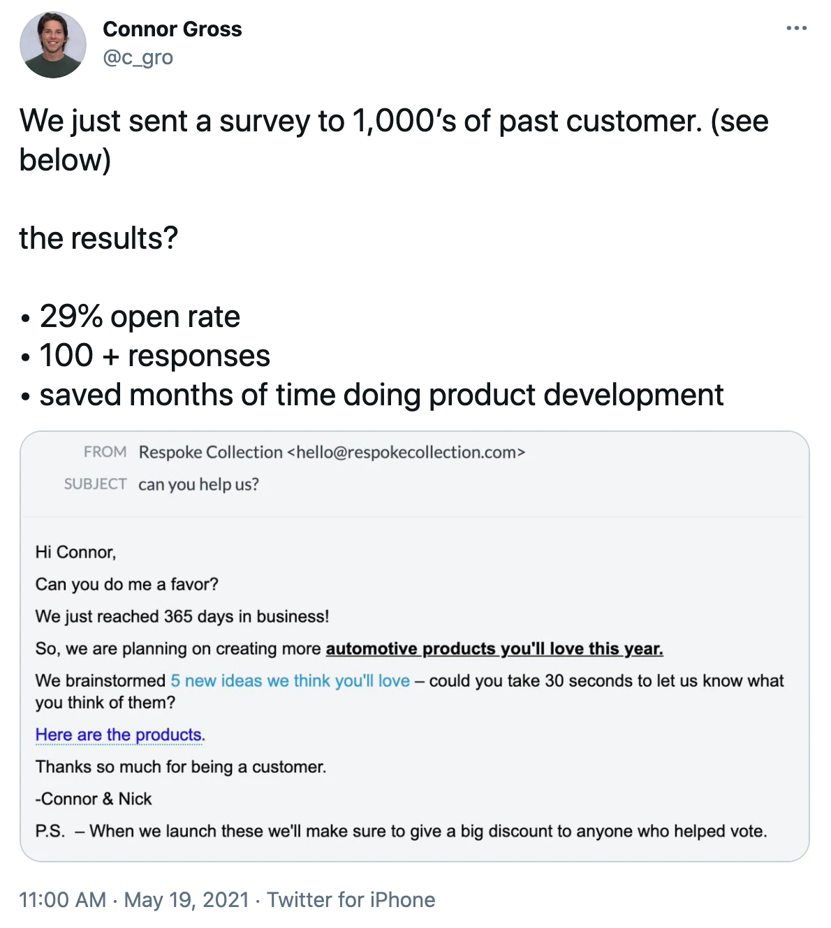Viewport: 831px width, 928px height.
Task: Click the hello@respokecollection.com sender address
Action: tap(406, 453)
